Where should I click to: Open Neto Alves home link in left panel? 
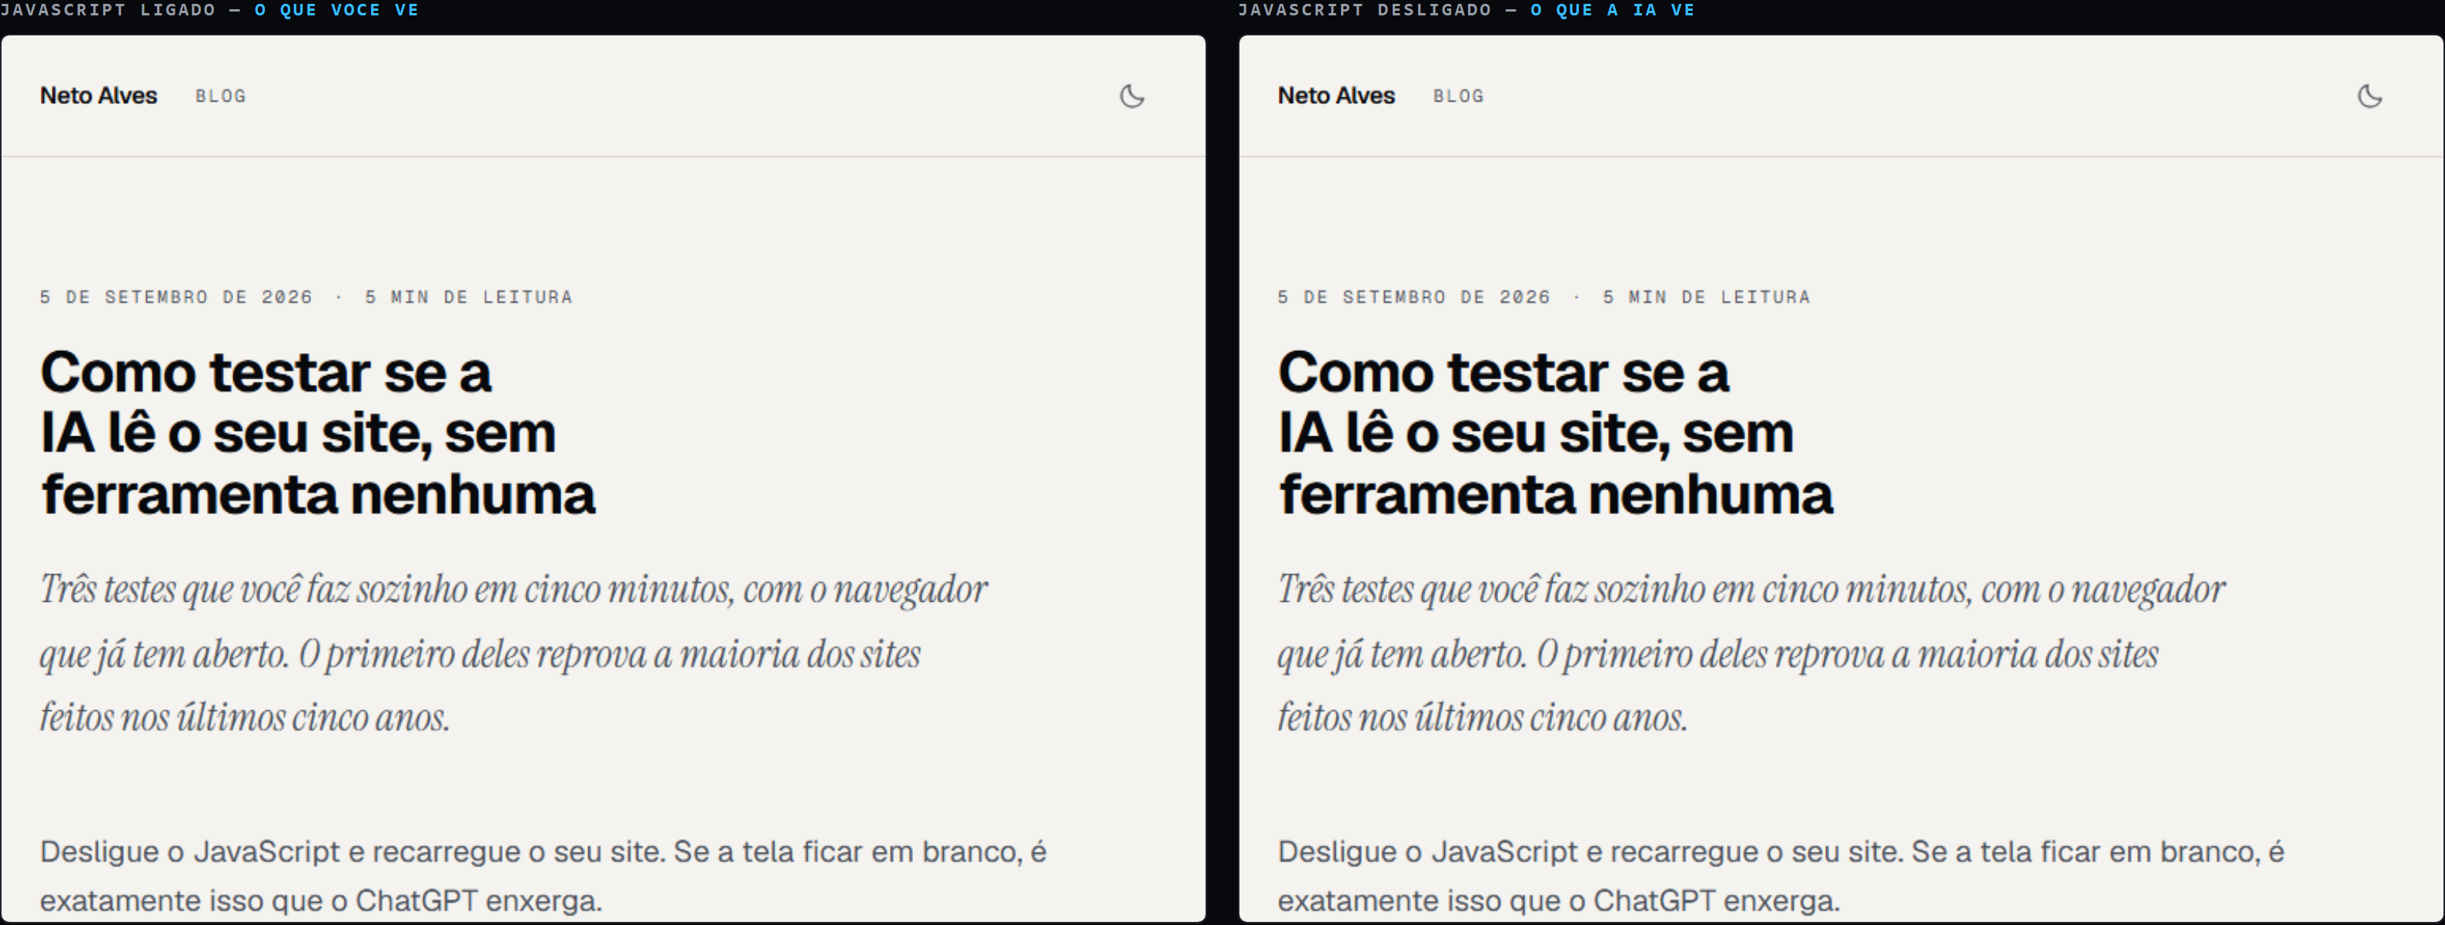[99, 96]
